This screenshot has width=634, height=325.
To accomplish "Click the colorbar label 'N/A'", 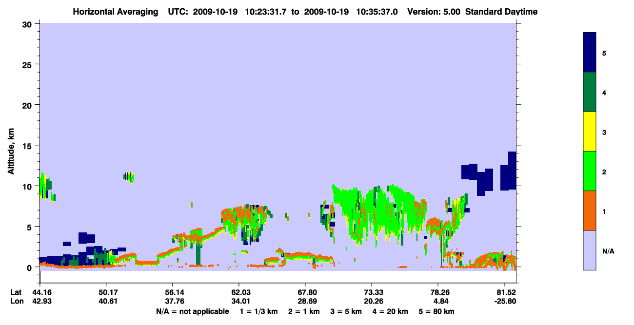I will pos(608,251).
